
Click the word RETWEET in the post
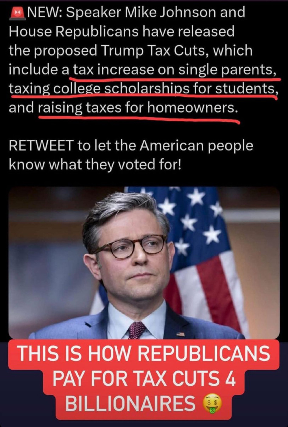[x=41, y=145]
